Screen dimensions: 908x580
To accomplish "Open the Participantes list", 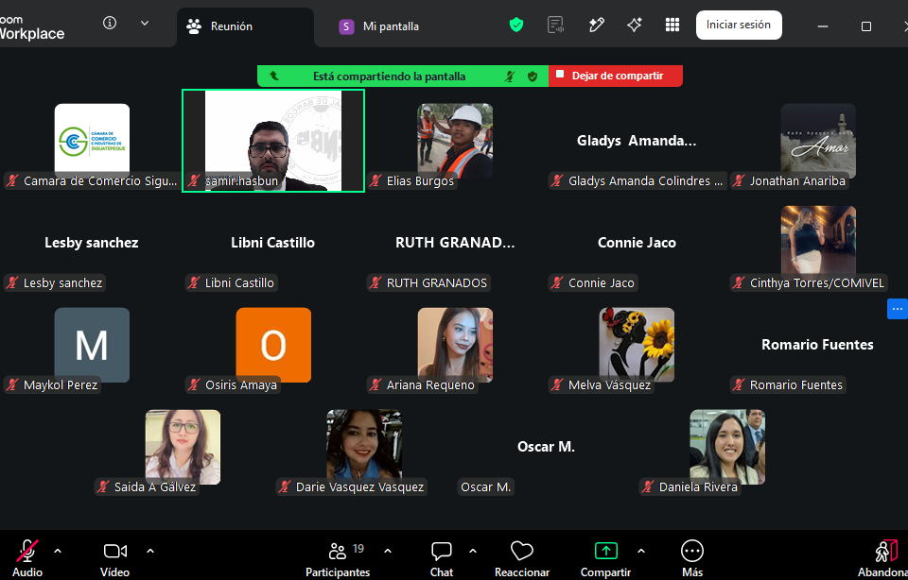I will [x=339, y=558].
